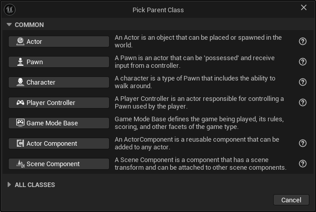316x212 pixels.
Task: Click the Game Mode Base description text
Action: 199,123
